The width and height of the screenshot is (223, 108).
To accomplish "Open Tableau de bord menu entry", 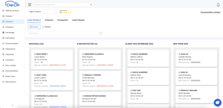I will [12, 11].
